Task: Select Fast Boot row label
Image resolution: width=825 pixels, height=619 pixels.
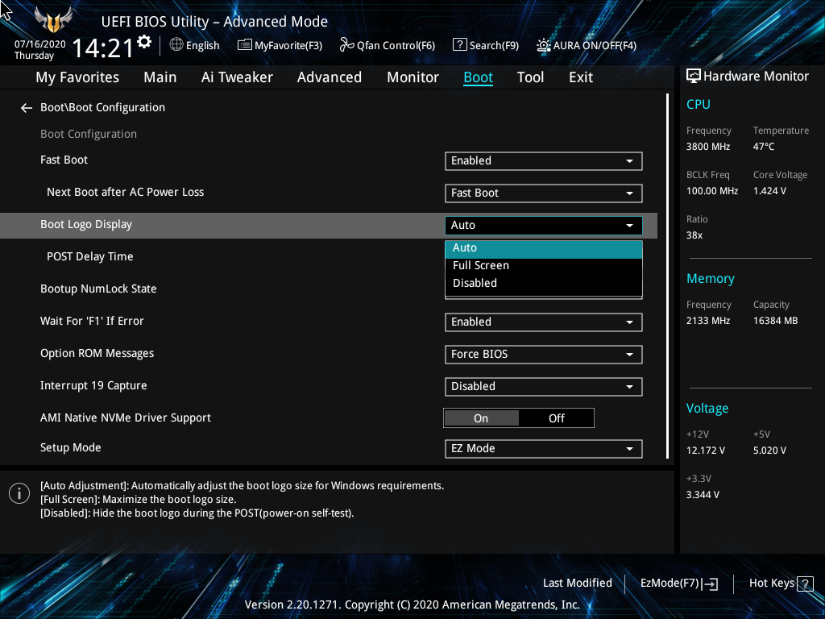Action: pos(64,160)
